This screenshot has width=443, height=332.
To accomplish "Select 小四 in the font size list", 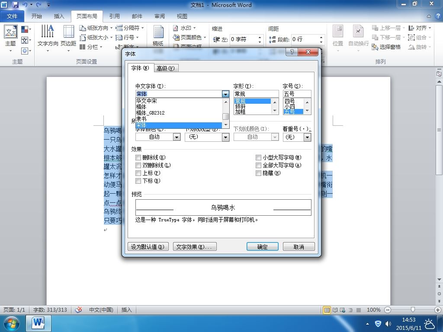I will pyautogui.click(x=293, y=106).
